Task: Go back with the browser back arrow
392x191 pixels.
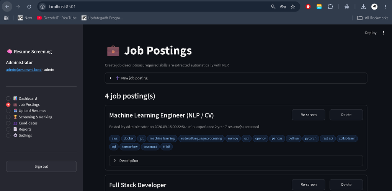Action: point(7,7)
